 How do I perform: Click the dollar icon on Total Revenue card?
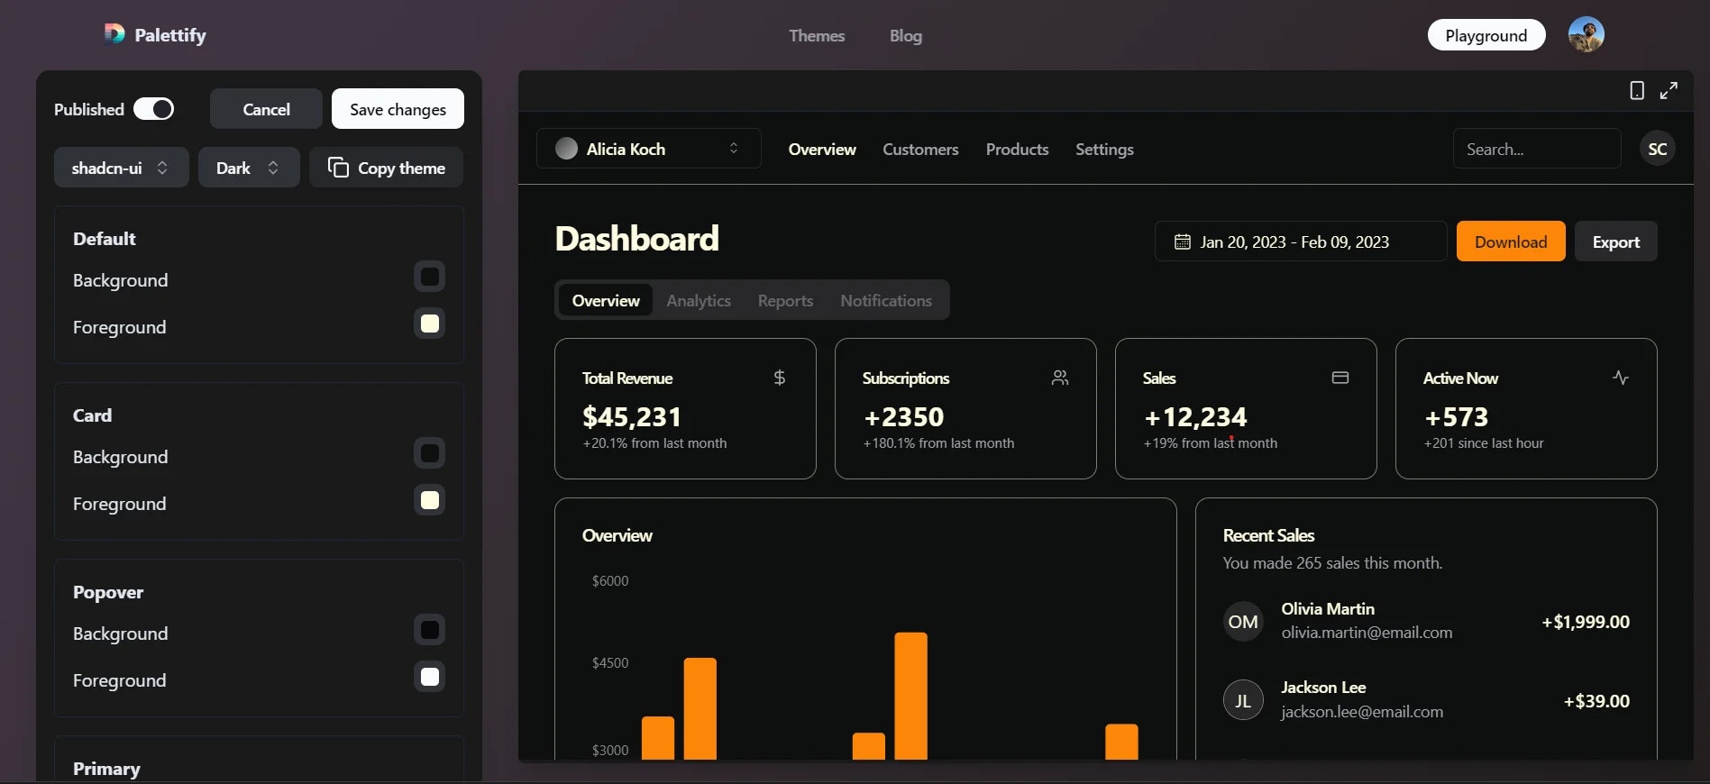tap(780, 378)
